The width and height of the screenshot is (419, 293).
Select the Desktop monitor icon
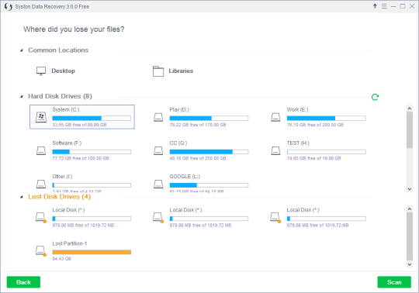(x=41, y=71)
